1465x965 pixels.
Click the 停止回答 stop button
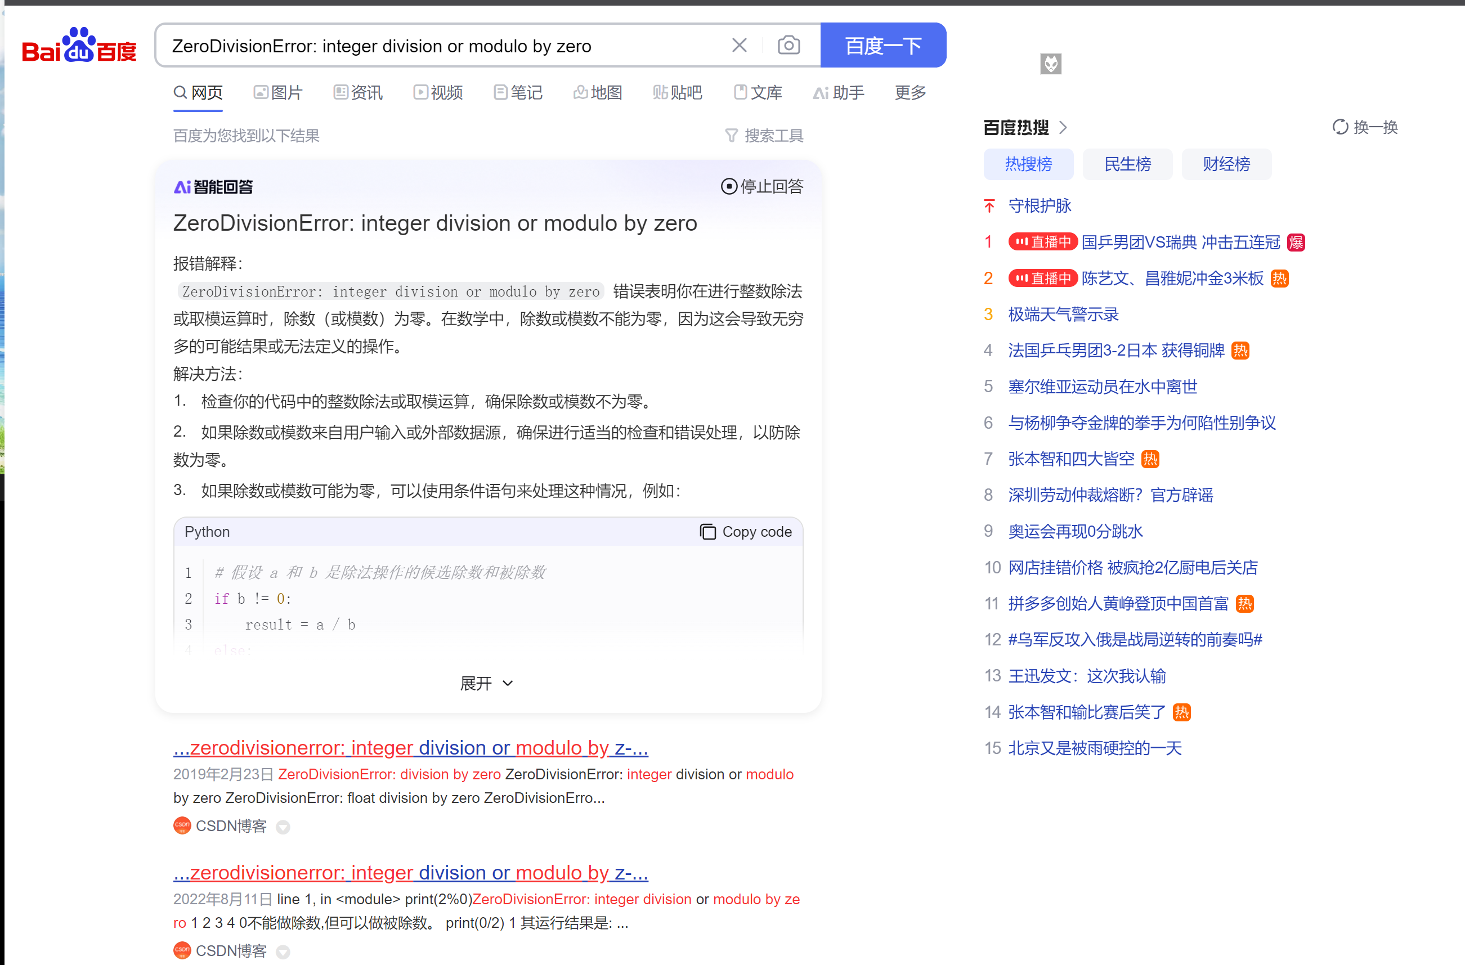click(762, 186)
